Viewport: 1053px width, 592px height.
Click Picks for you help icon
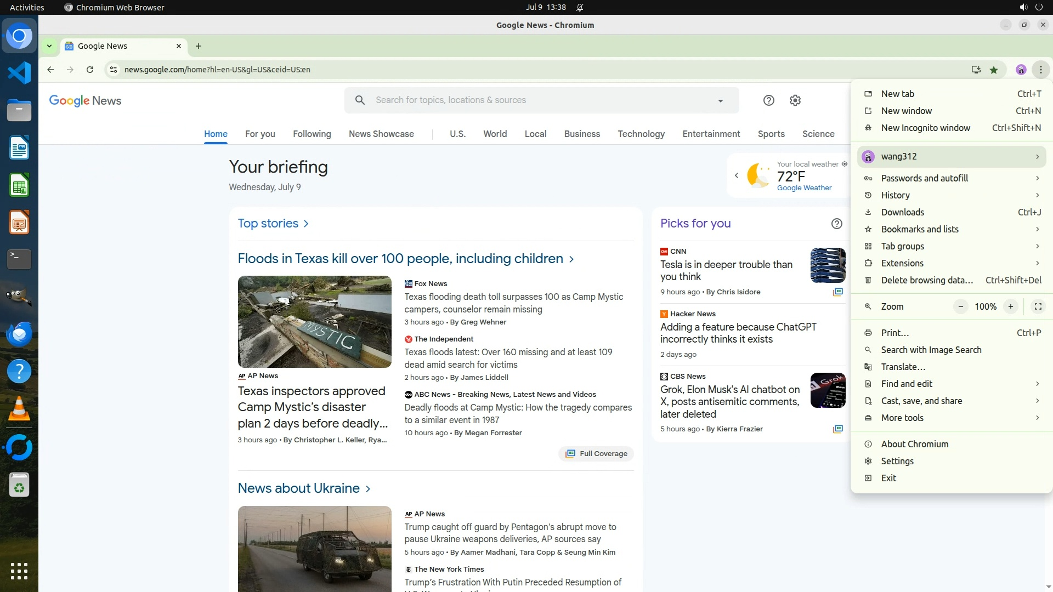[x=836, y=224]
